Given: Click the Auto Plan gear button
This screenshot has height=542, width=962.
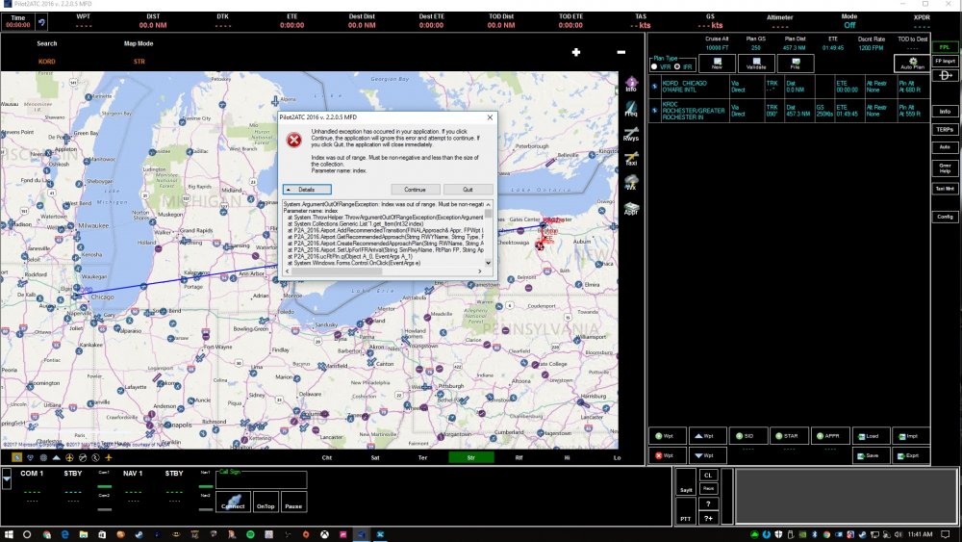Looking at the screenshot, I should [912, 64].
